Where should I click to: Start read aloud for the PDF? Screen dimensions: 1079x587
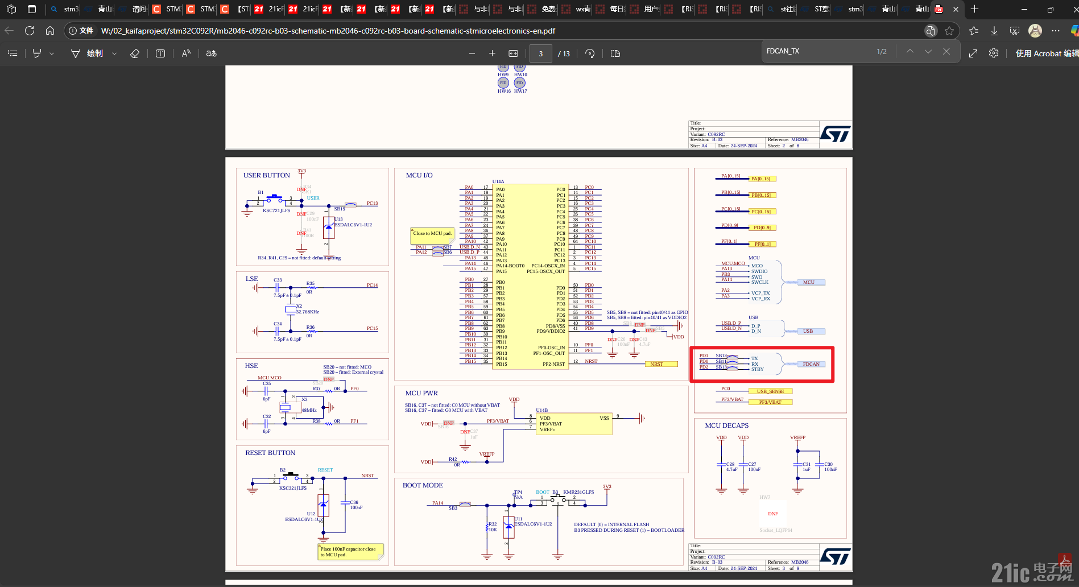point(186,53)
